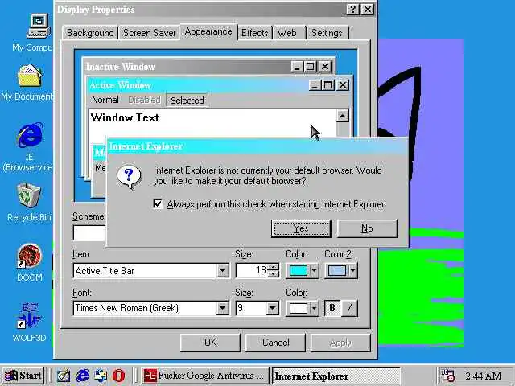This screenshot has height=386, width=515.
Task: Open the Start menu
Action: 23,376
